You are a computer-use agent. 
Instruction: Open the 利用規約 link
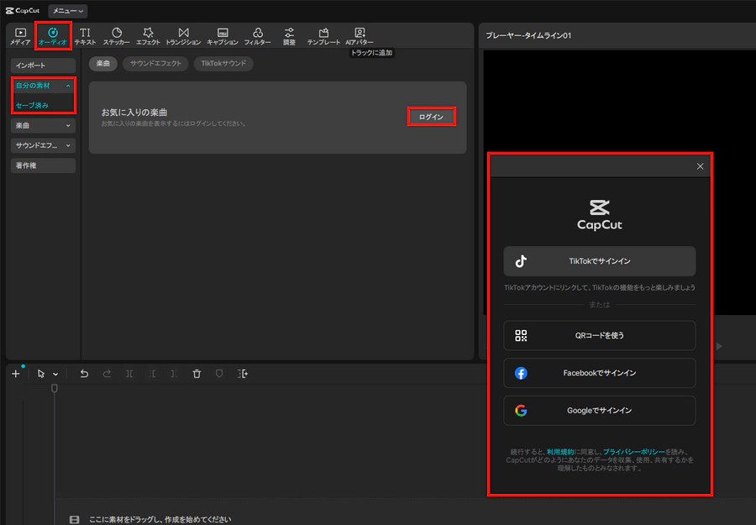[x=560, y=452]
